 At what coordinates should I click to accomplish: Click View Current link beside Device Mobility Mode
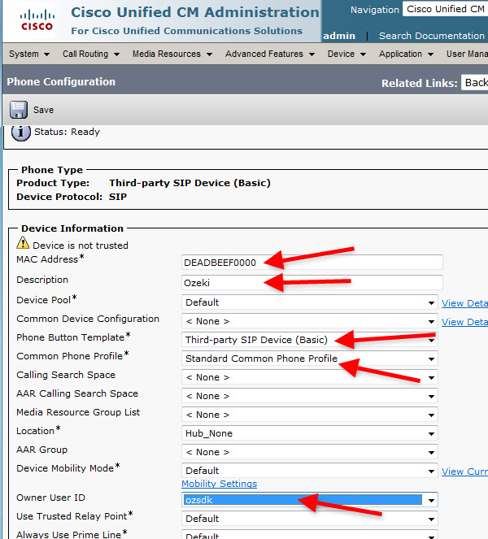tap(464, 472)
